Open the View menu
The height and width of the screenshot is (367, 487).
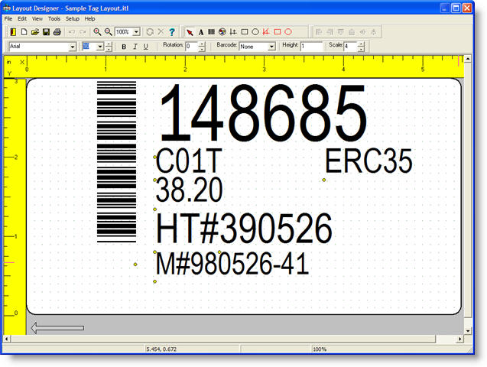coord(37,19)
